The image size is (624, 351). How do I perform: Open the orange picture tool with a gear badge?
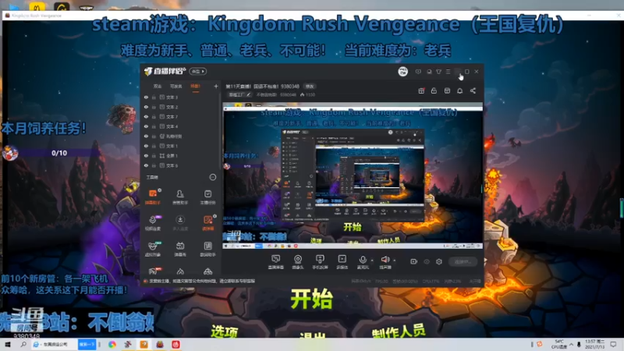tap(207, 222)
